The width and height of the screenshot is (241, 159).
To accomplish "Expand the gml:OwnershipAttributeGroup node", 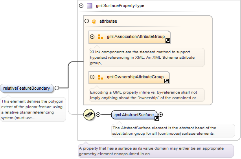I will [x=92, y=77].
